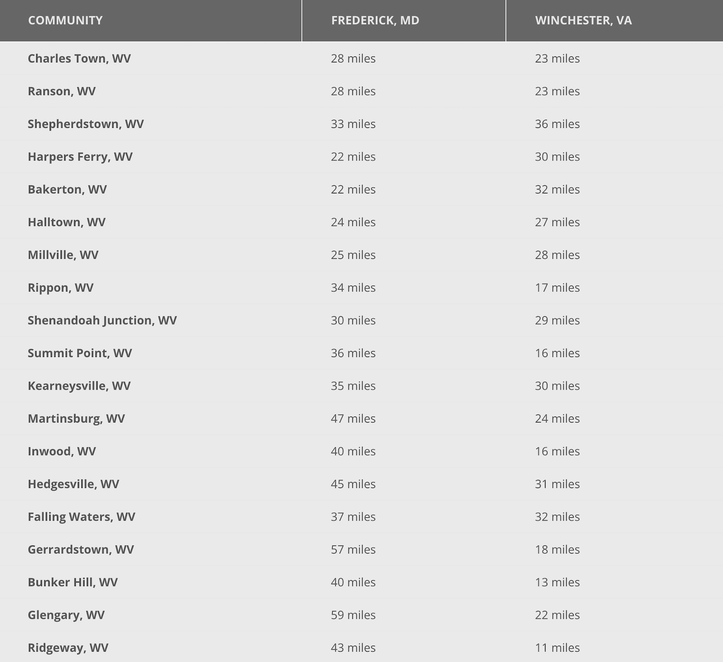Image resolution: width=723 pixels, height=662 pixels.
Task: Select Shepherdstown, WV in the community column
Action: 85,124
